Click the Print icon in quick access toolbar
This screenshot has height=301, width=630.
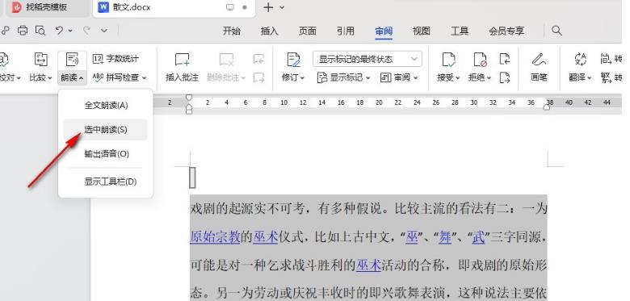coord(23,31)
